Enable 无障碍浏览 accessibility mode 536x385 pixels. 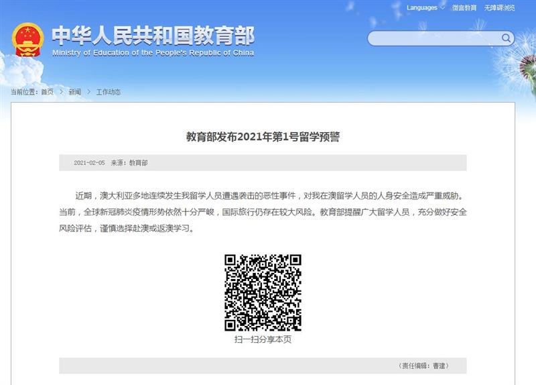[x=500, y=8]
